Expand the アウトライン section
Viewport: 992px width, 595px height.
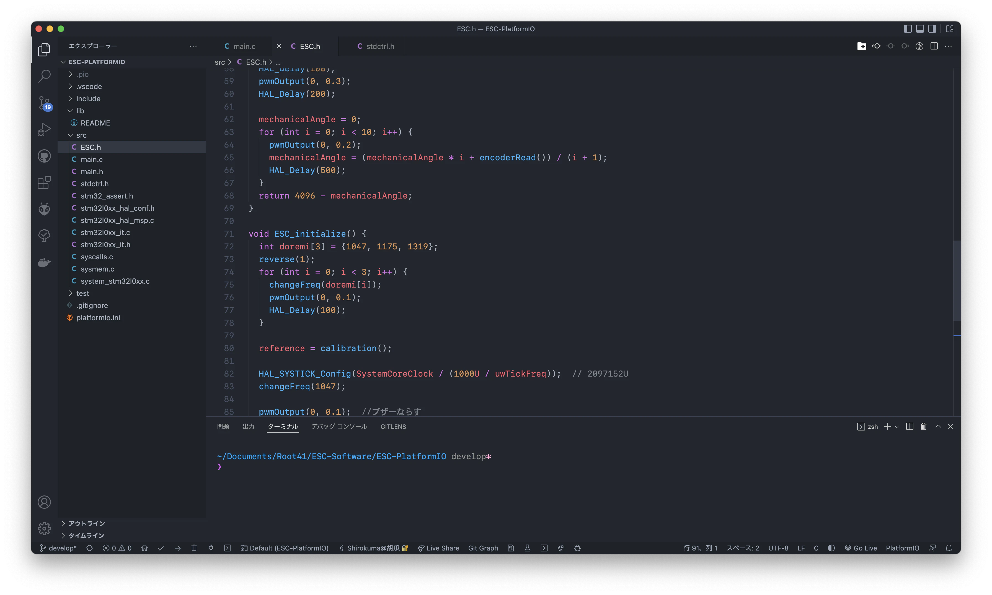(86, 523)
